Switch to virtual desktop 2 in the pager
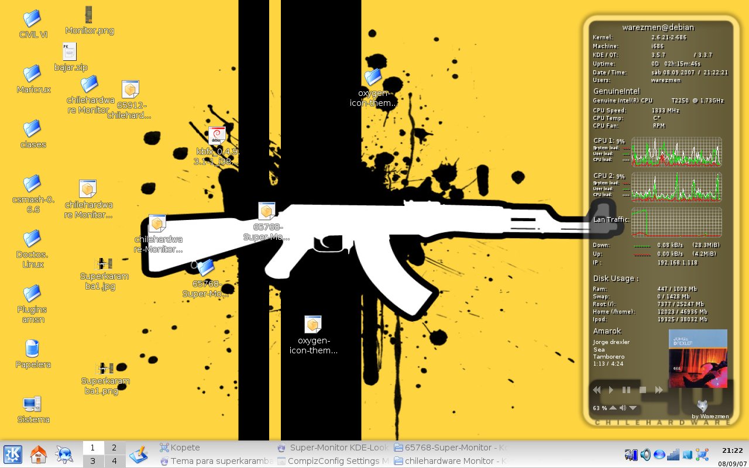Viewport: 749px width, 468px height. (115, 448)
